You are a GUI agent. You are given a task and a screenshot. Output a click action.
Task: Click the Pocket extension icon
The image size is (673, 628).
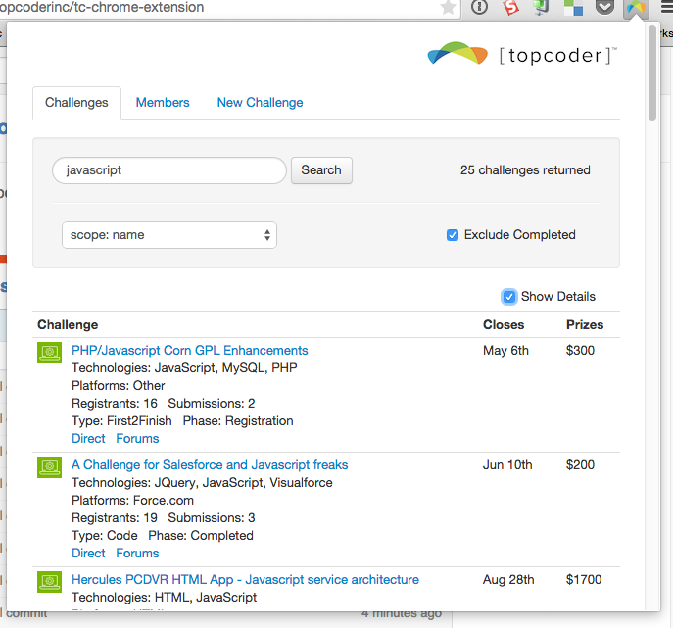[604, 7]
